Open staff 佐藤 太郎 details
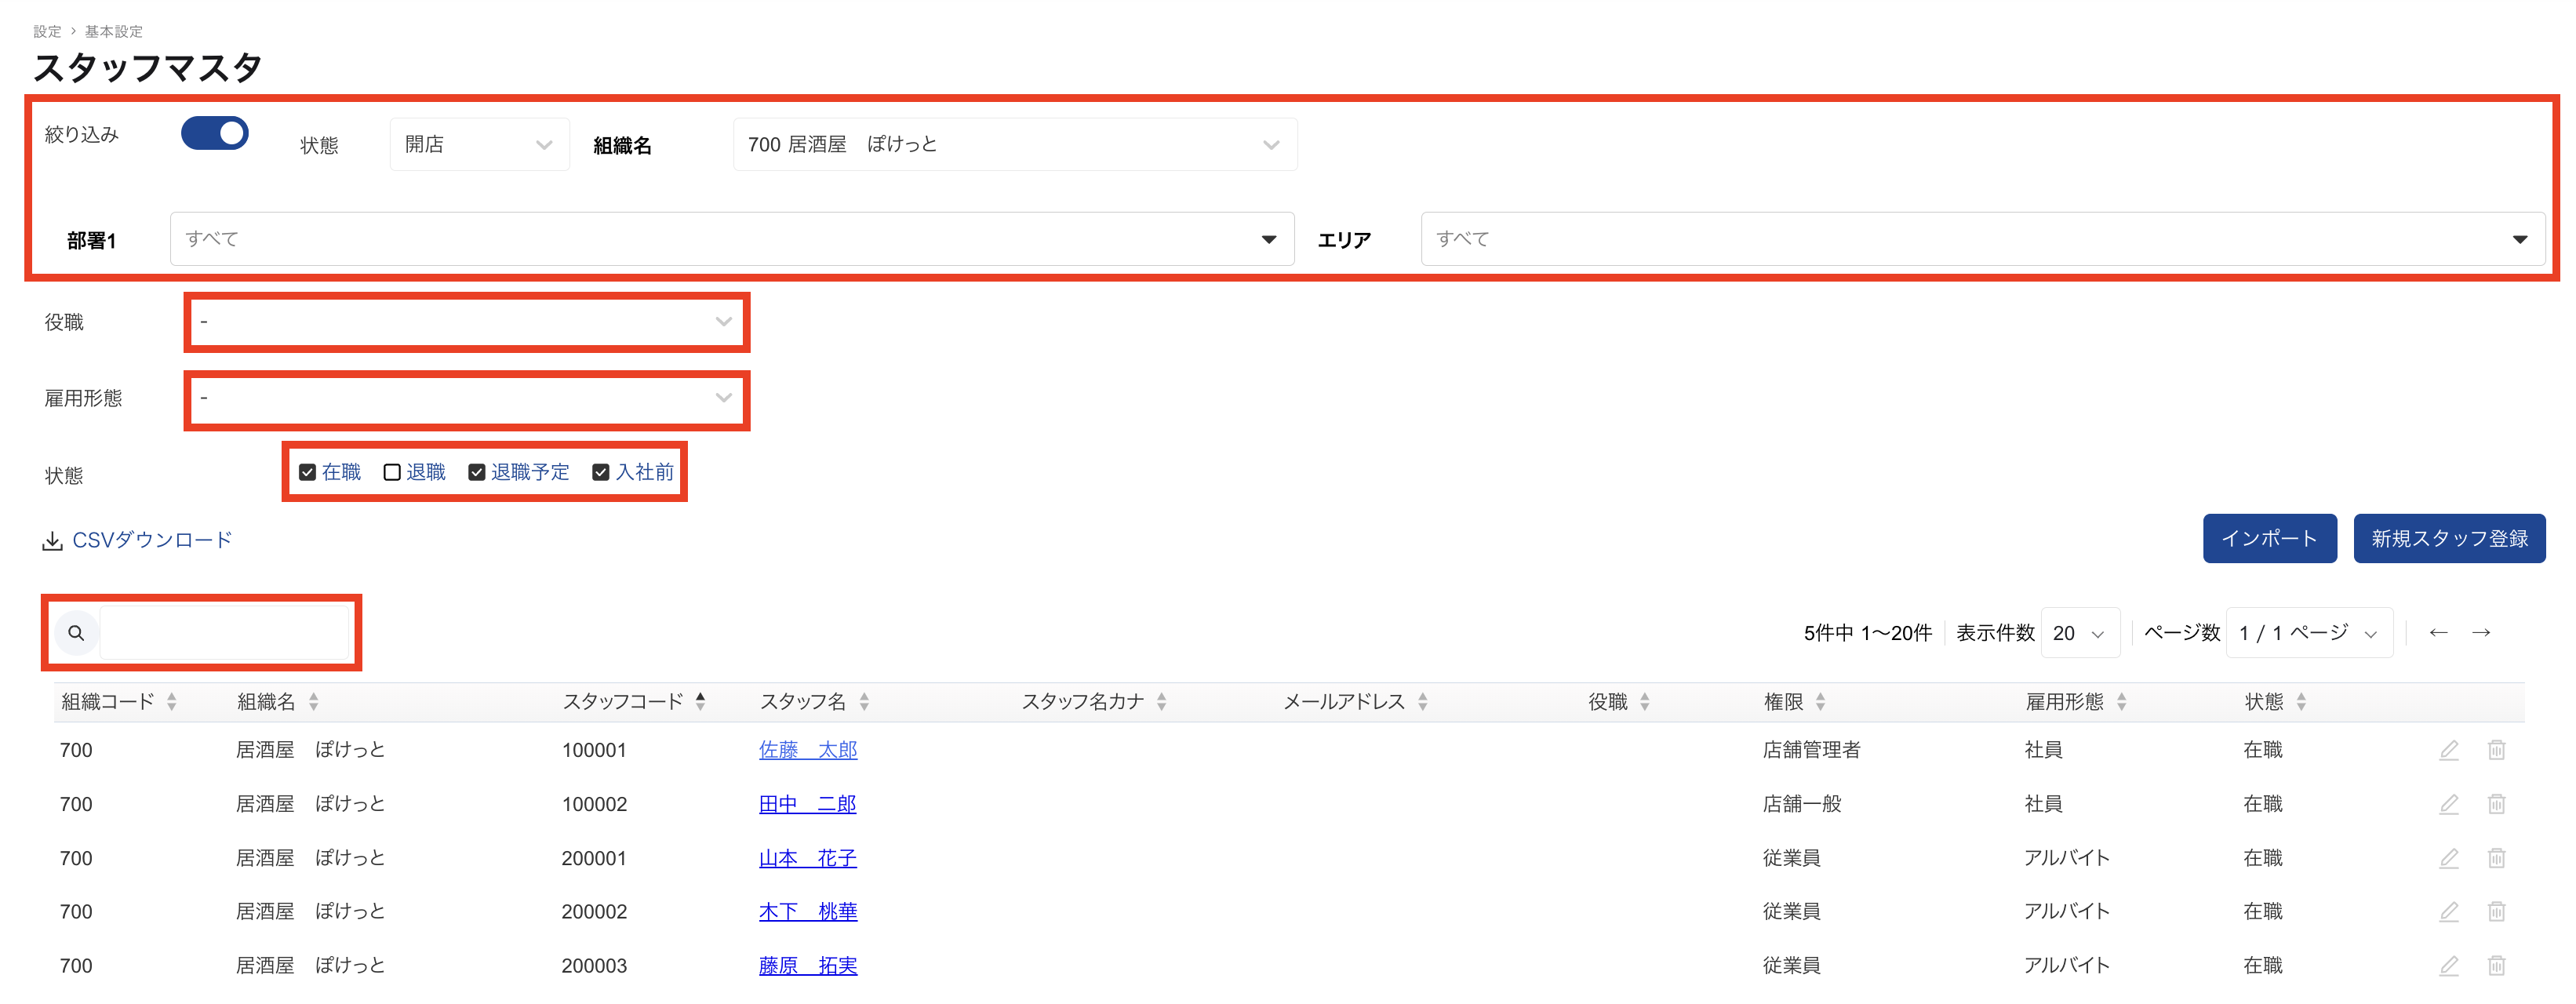The image size is (2576, 1004). click(808, 750)
